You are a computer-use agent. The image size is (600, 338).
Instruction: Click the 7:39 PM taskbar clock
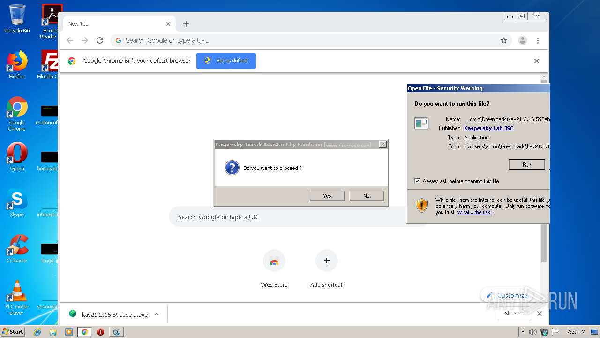point(576,332)
